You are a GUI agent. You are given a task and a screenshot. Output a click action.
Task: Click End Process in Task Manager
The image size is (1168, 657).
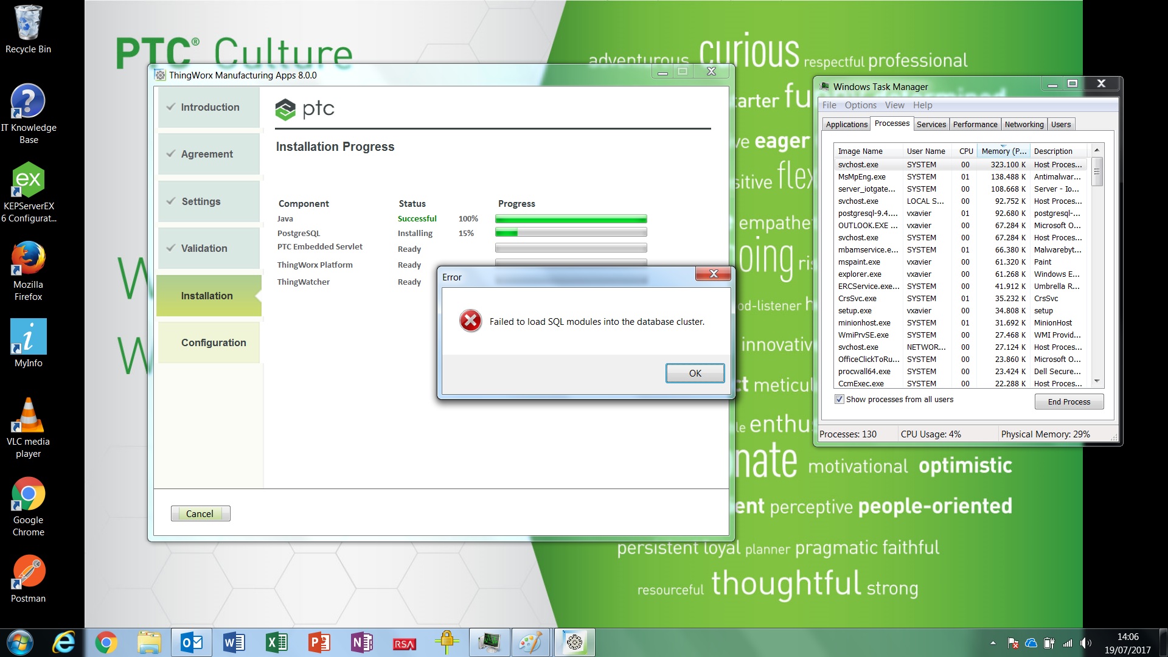[x=1069, y=401]
